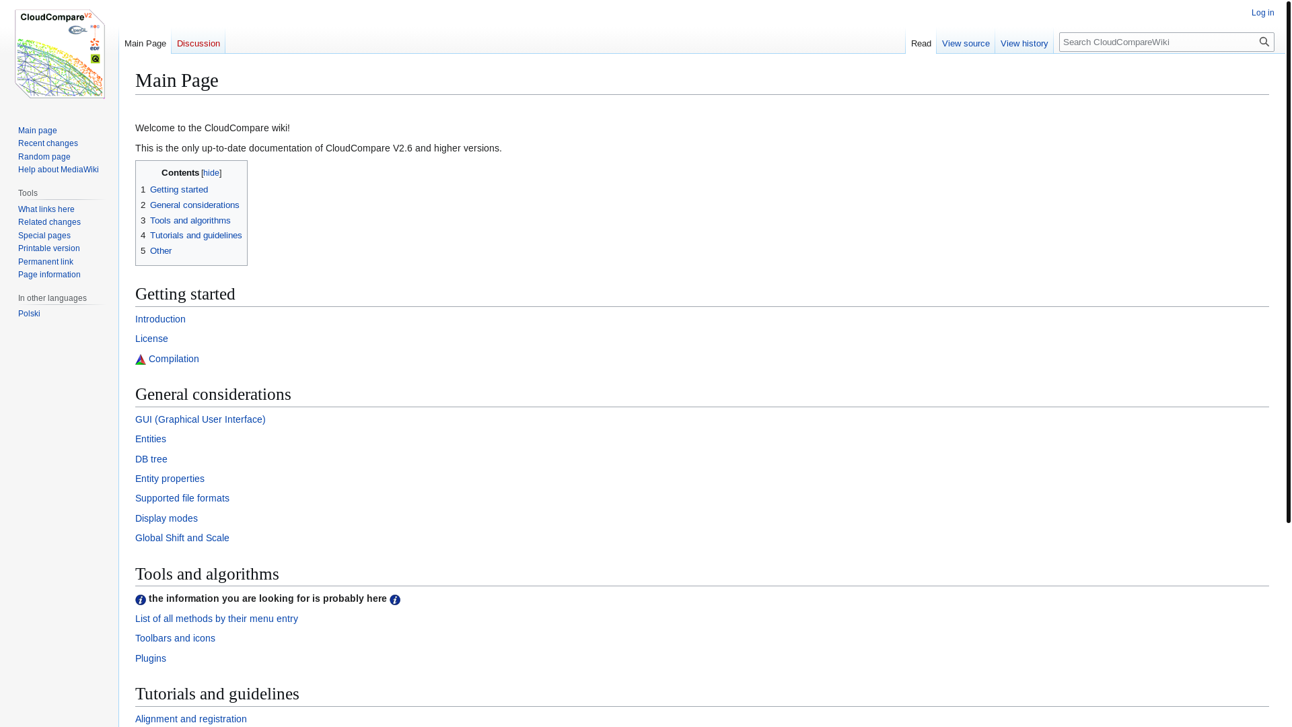Open Display modes page
The height and width of the screenshot is (727, 1292).
point(166,518)
